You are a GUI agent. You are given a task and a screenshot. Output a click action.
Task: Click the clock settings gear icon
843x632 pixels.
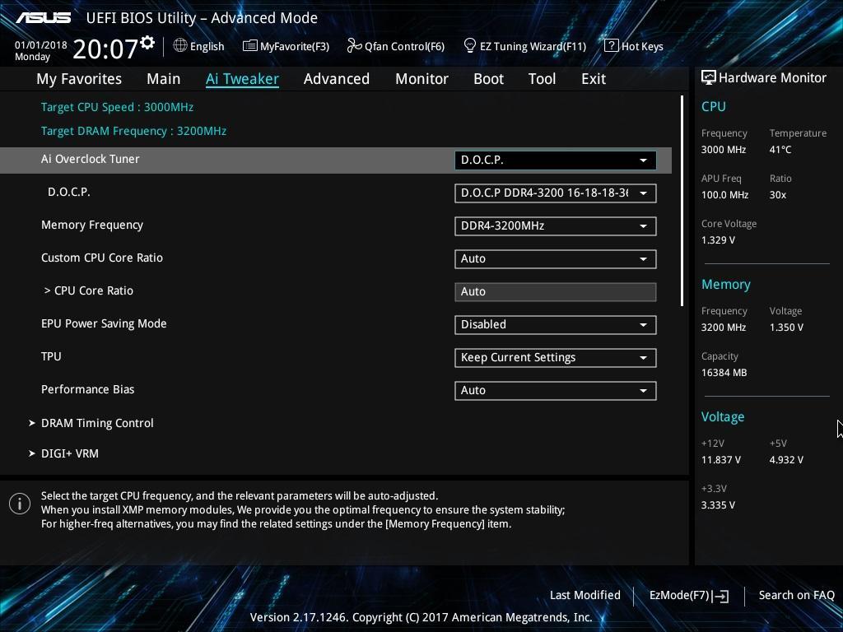tap(147, 43)
